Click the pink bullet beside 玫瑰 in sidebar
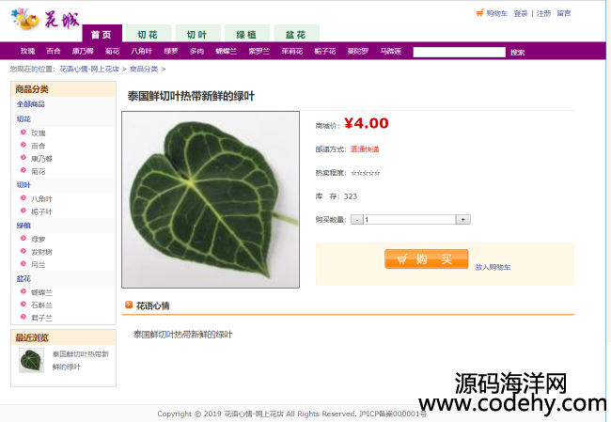Image resolution: width=611 pixels, height=422 pixels. coord(23,133)
